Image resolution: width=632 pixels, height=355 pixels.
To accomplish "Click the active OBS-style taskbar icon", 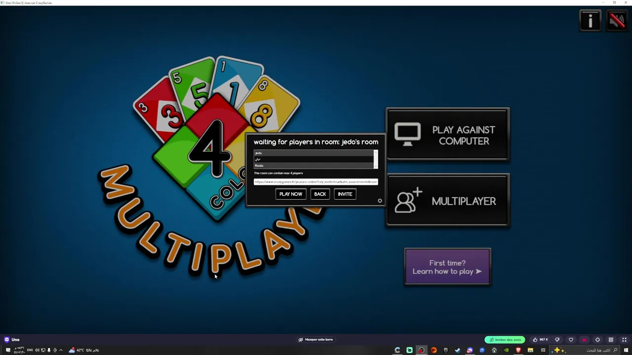I will [x=421, y=350].
